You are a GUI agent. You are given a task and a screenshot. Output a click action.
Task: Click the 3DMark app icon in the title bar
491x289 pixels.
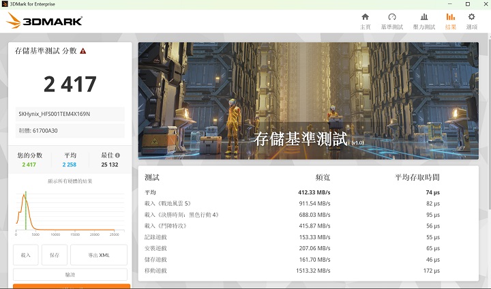pos(5,4)
